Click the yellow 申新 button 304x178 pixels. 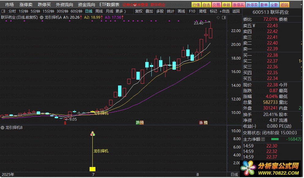click(x=226, y=5)
